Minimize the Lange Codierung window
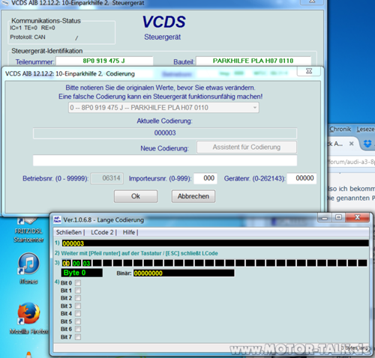375x358 pixels. (325, 217)
